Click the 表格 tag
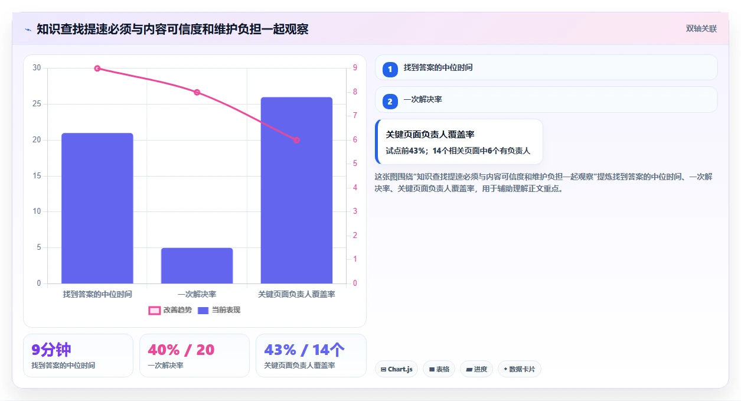741x401 pixels. click(439, 369)
